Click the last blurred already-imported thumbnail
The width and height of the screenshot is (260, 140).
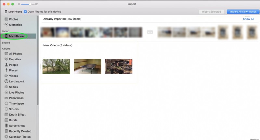pos(252,32)
